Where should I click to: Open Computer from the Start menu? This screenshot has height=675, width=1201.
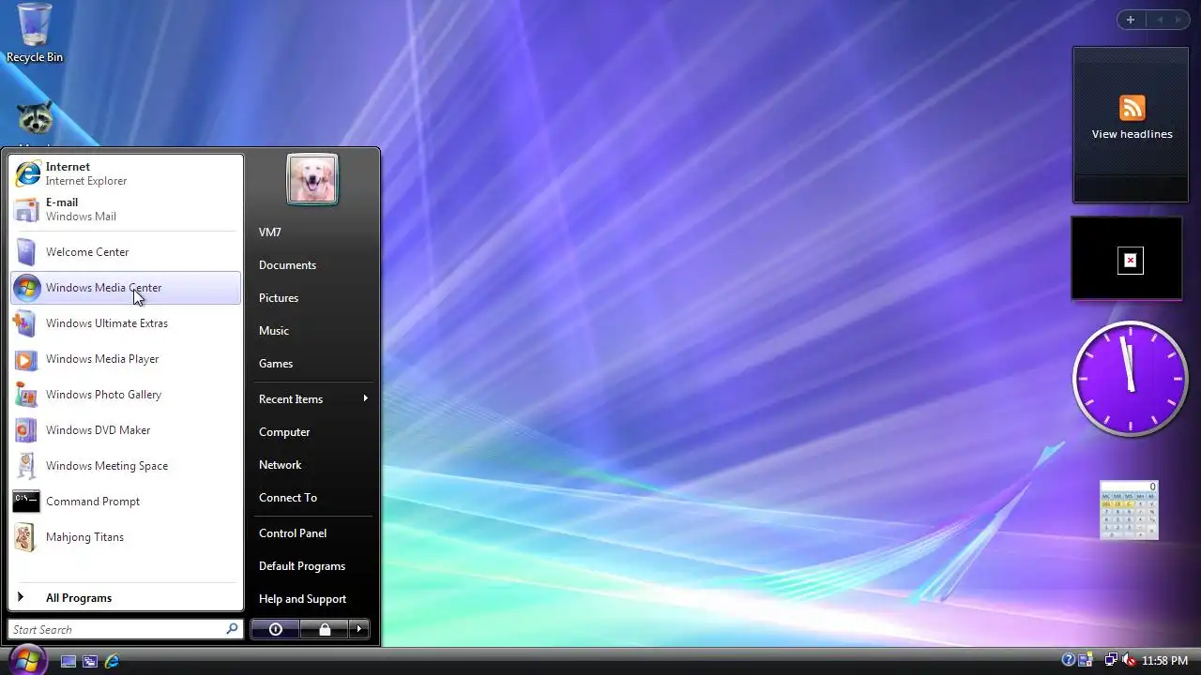pyautogui.click(x=312, y=432)
